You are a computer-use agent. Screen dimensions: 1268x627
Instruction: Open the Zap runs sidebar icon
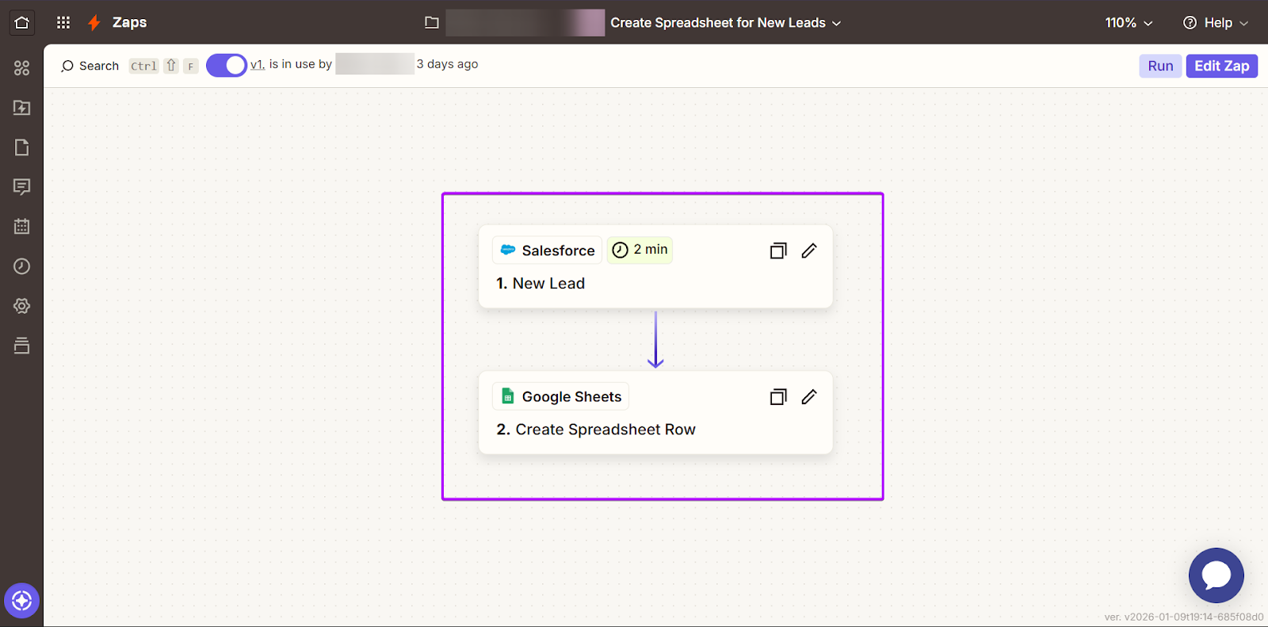click(x=22, y=108)
